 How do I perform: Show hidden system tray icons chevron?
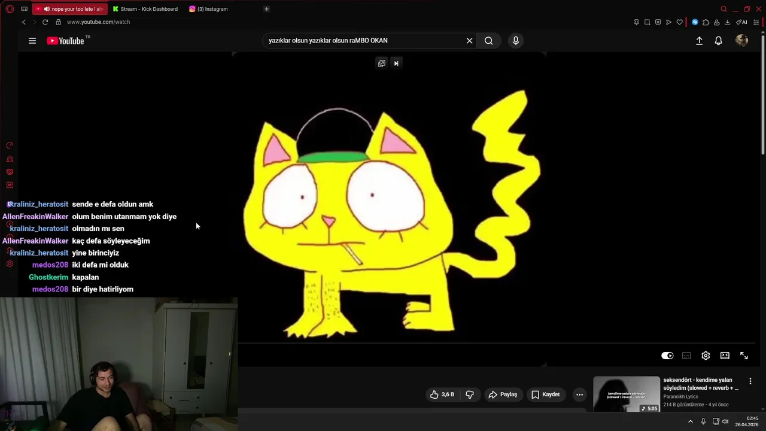[x=690, y=421]
